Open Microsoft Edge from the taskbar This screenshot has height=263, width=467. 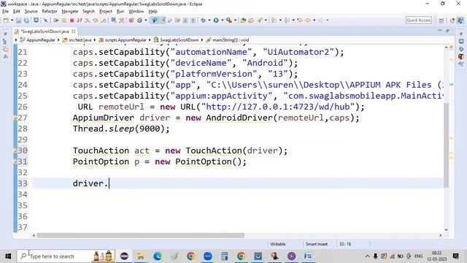[x=158, y=256]
